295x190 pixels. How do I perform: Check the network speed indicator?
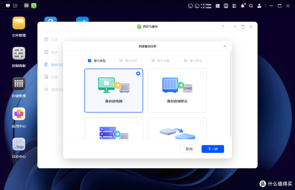(x=206, y=6)
